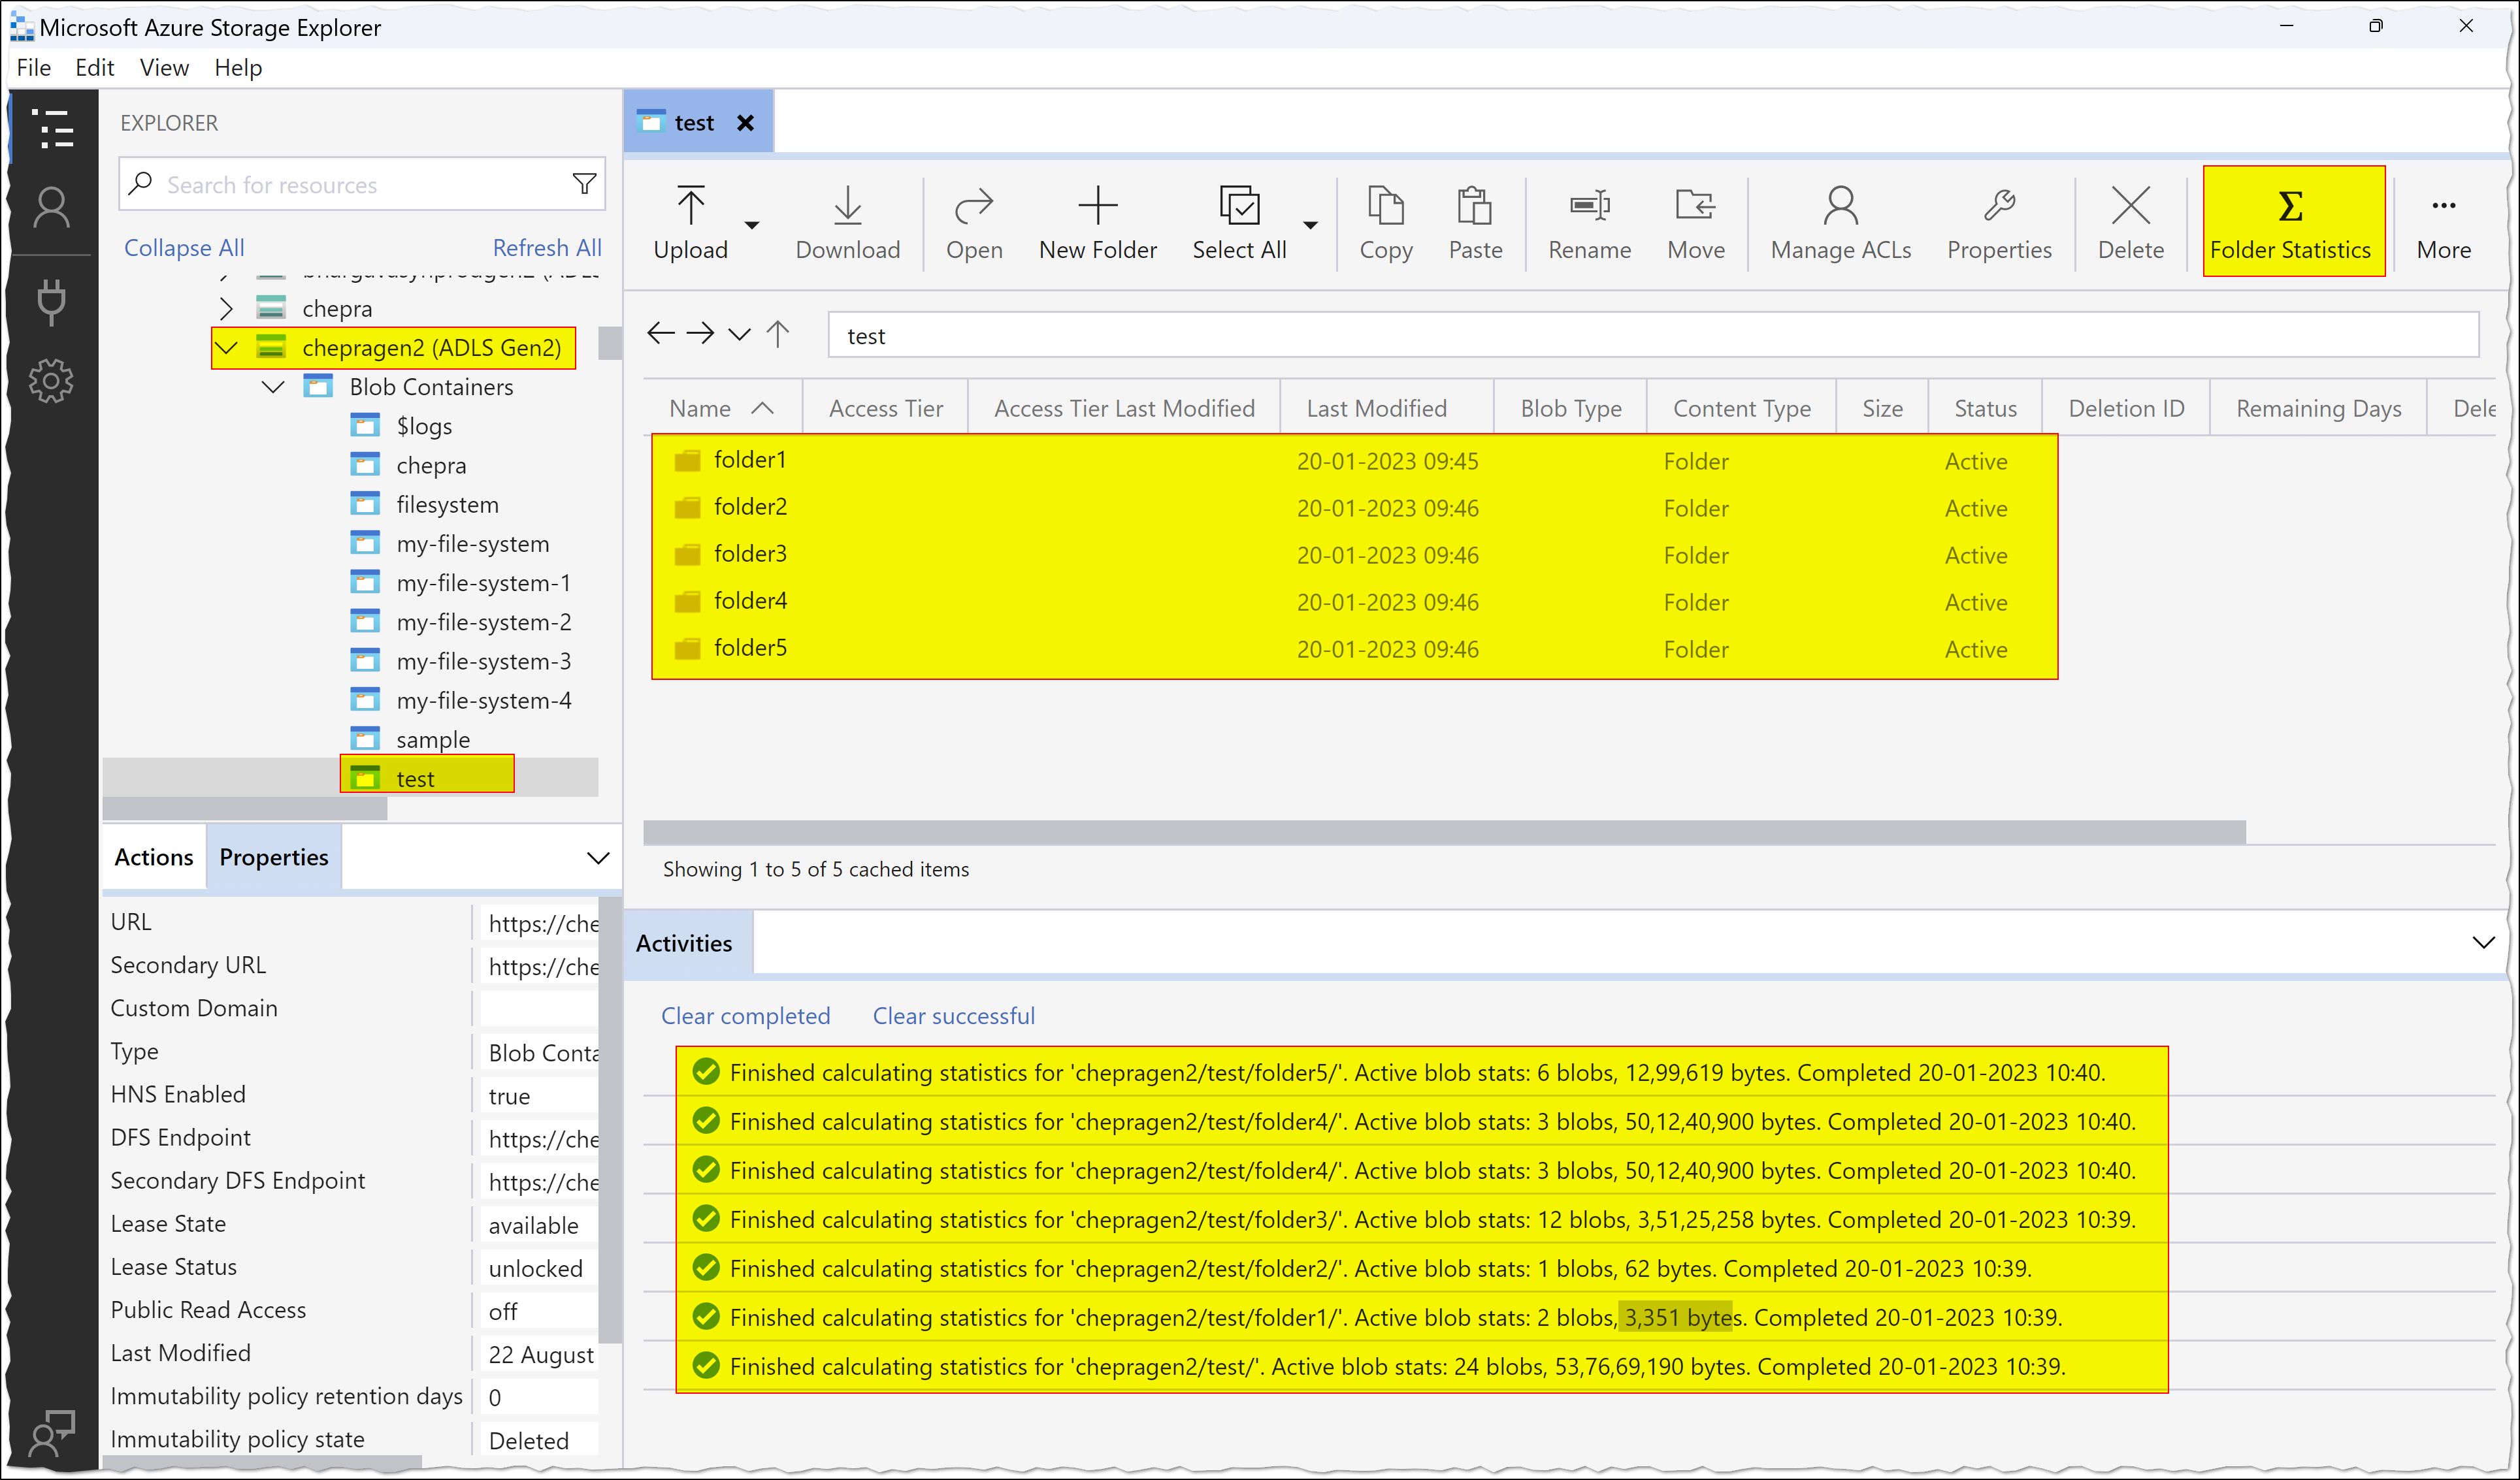2520x1480 pixels.
Task: Click the Download toolbar button
Action: (x=847, y=223)
